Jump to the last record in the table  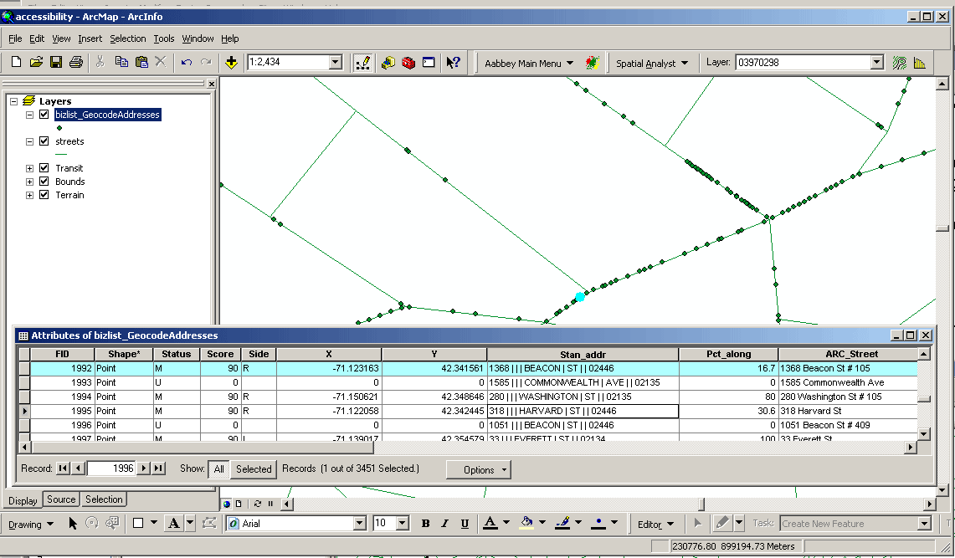coord(159,469)
